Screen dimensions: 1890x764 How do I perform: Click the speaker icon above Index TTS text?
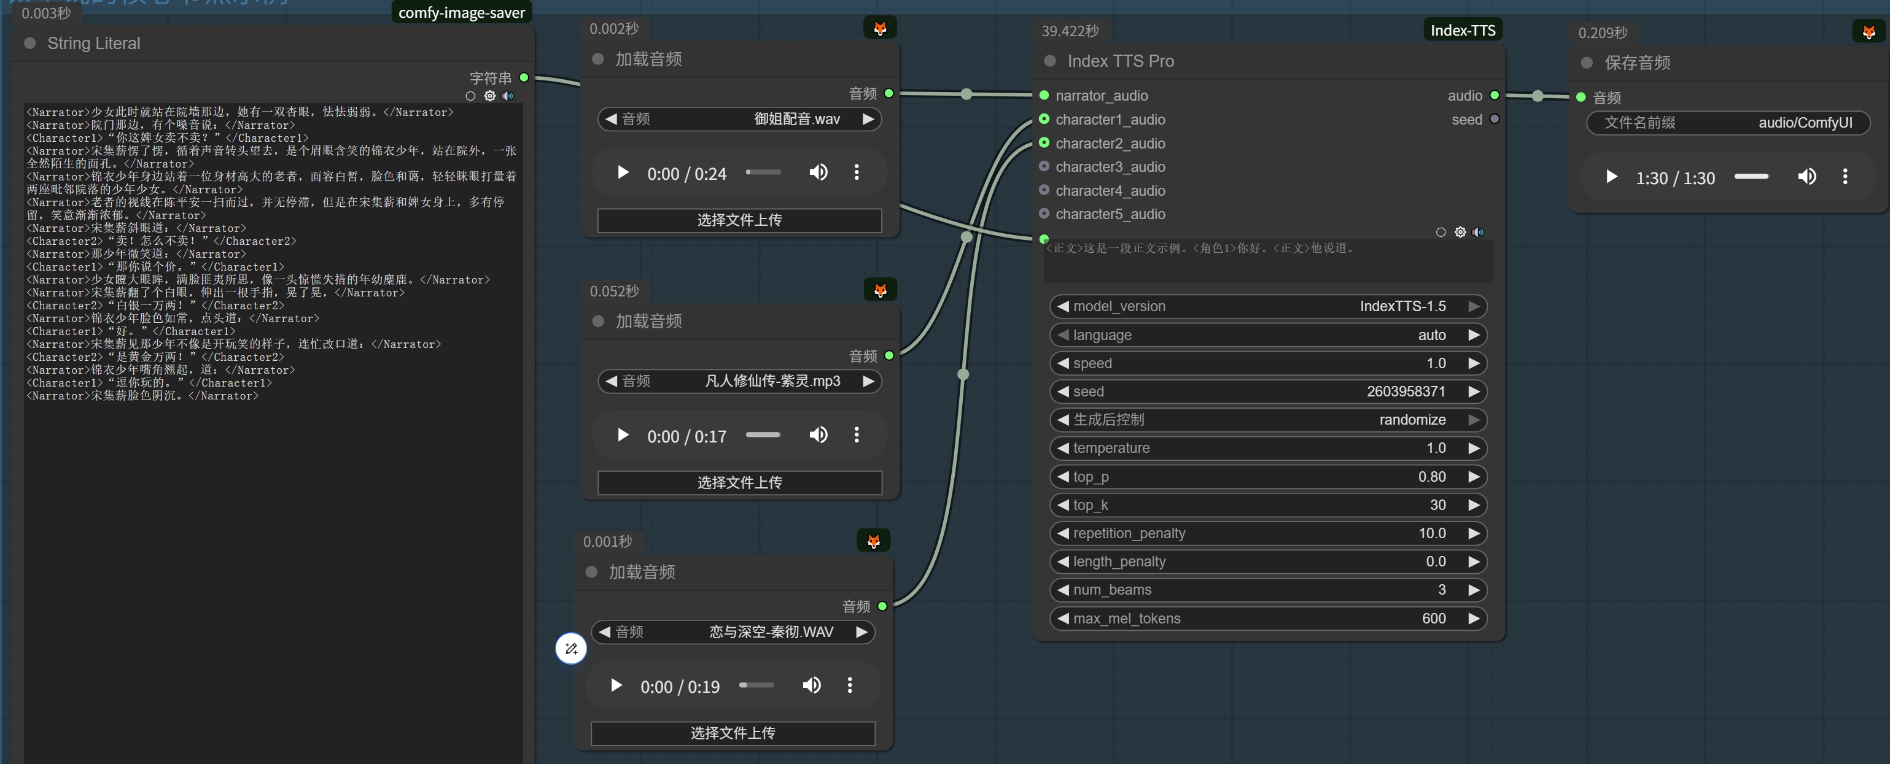point(1477,233)
